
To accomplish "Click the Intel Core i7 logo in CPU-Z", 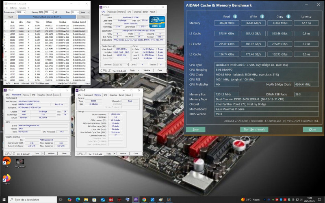I will pos(157,22).
